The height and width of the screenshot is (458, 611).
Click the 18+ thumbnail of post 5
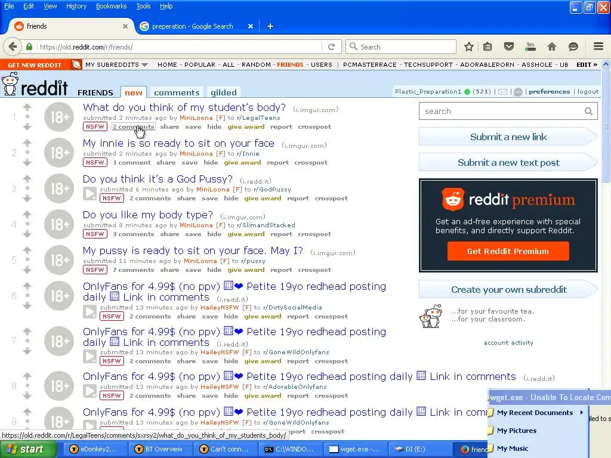coord(59,260)
